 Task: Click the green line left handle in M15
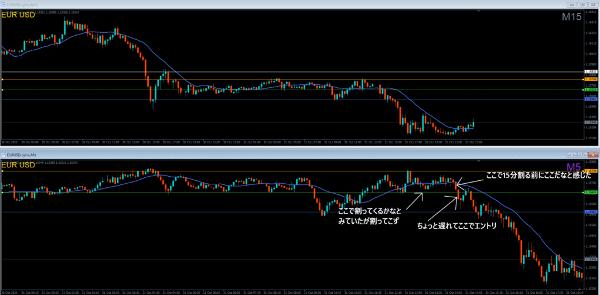click(2, 90)
